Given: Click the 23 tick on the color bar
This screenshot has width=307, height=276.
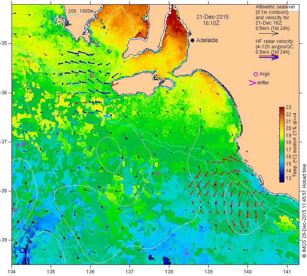Looking at the screenshot, I should [289, 107].
